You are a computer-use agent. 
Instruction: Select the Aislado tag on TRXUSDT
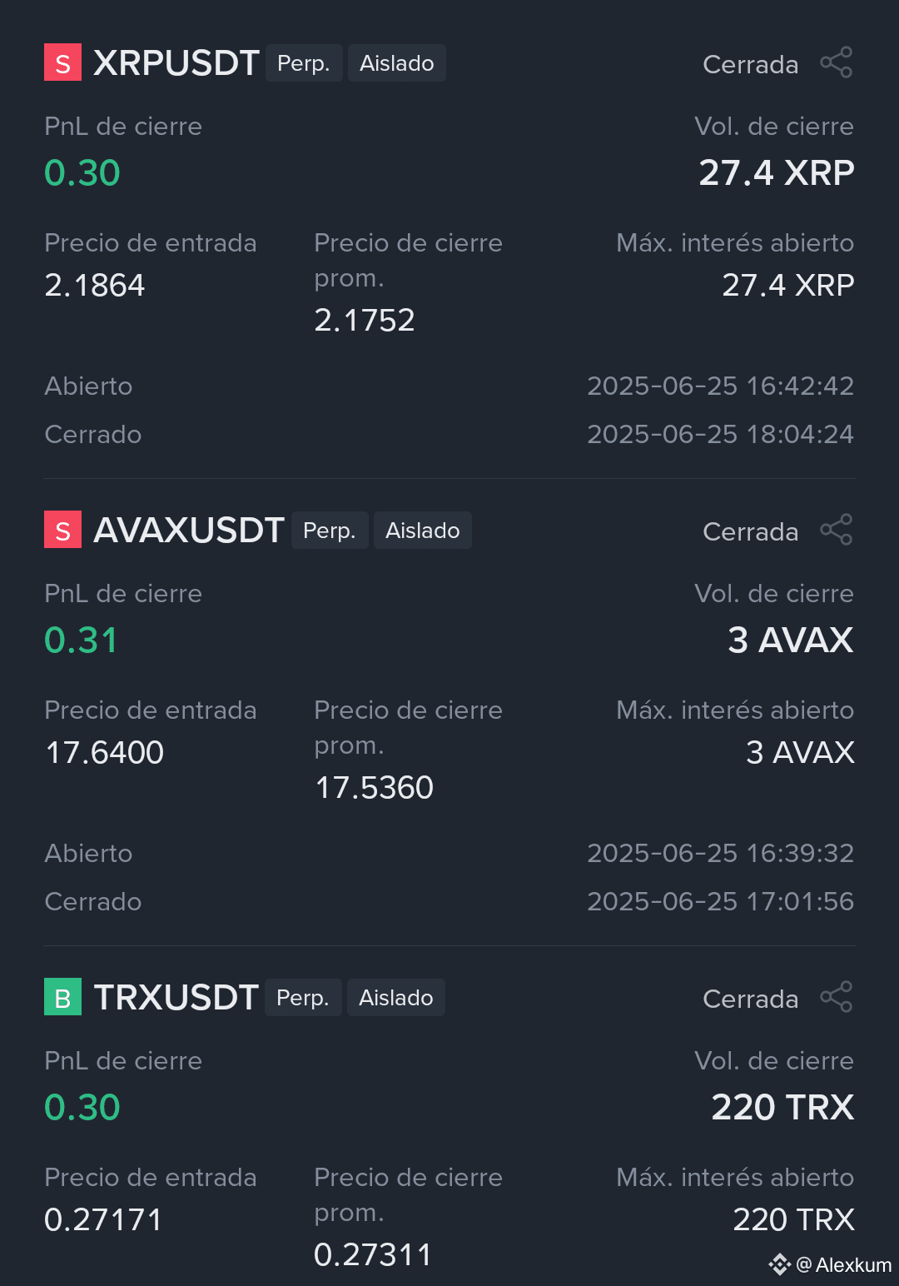point(396,998)
